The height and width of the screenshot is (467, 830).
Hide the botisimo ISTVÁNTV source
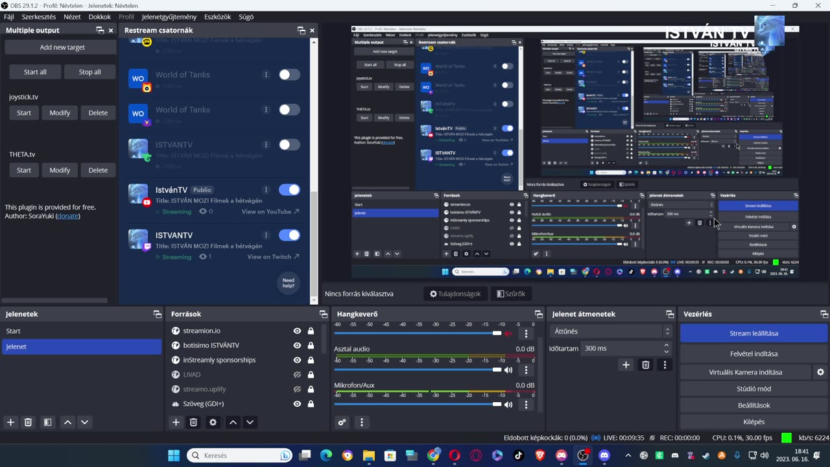coord(297,346)
